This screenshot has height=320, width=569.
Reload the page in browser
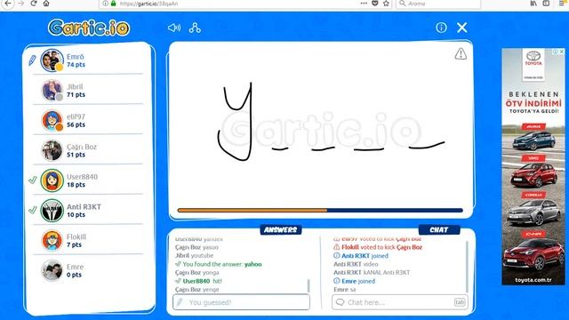34,4
